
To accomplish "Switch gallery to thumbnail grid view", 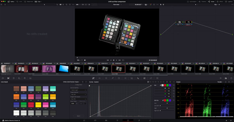I will click(61, 4).
